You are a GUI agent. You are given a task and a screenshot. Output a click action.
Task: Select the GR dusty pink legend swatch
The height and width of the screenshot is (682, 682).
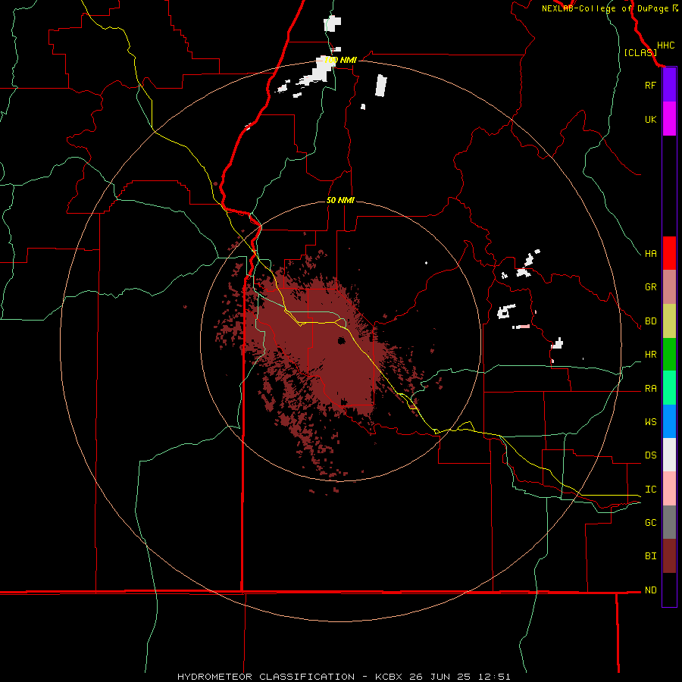coord(669,286)
